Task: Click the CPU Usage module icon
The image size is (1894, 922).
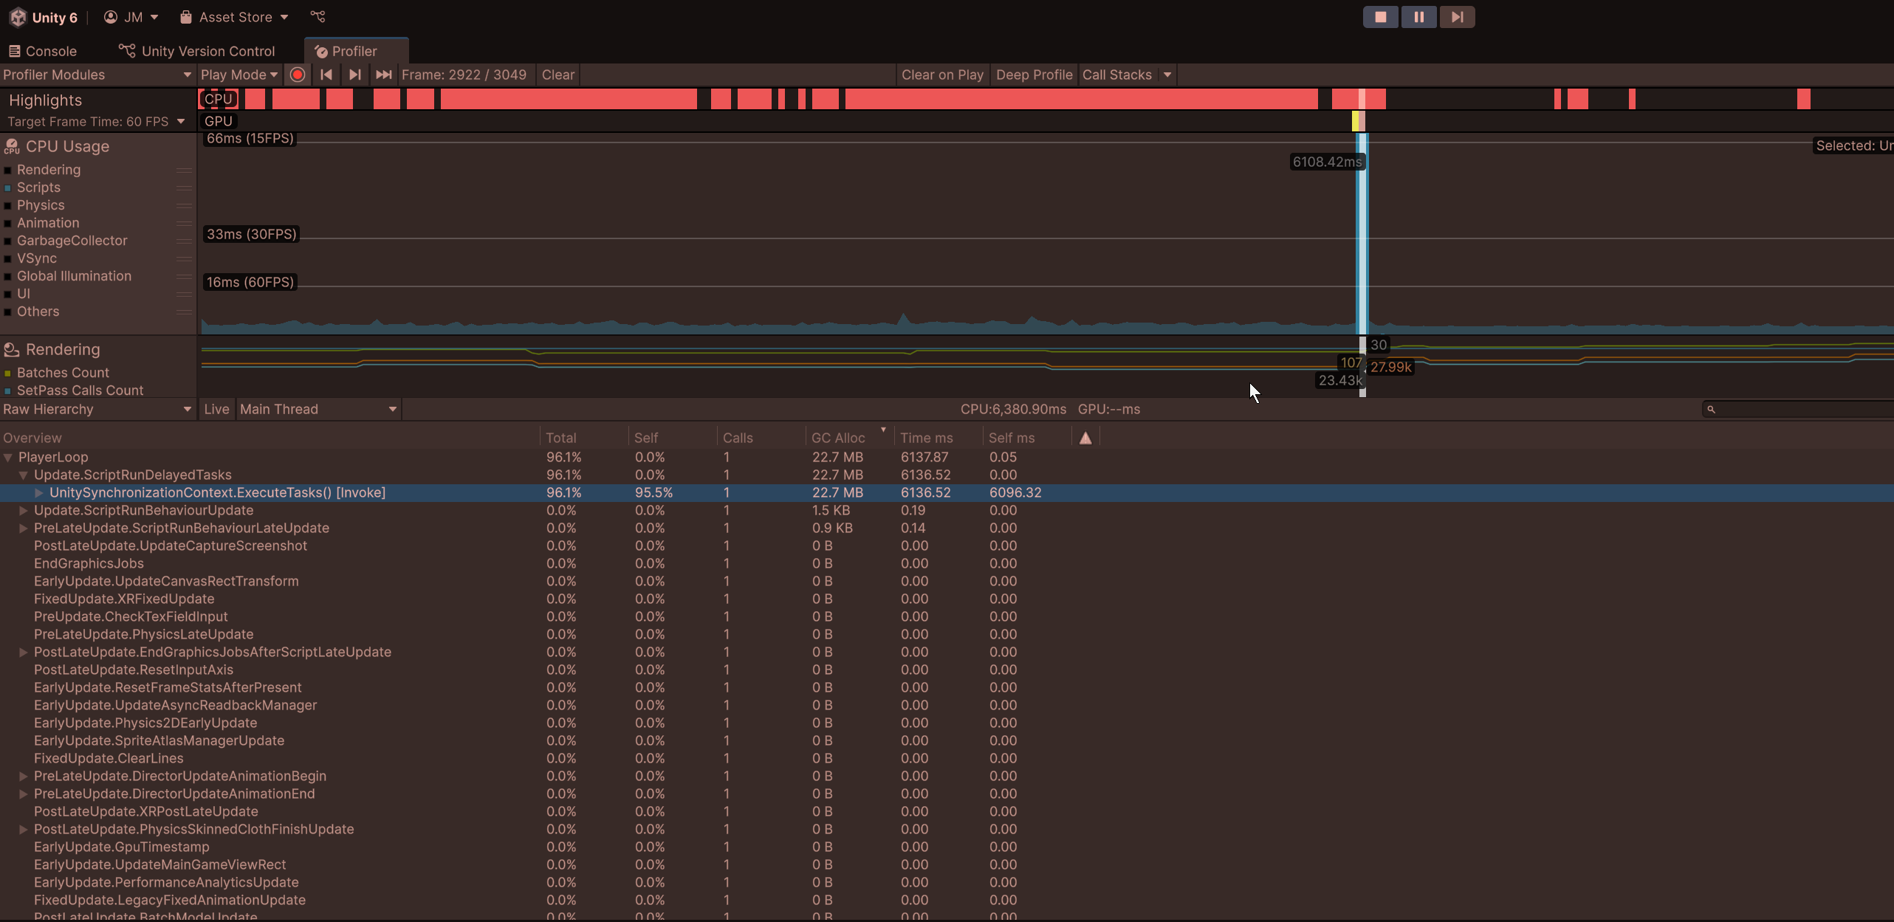Action: click(11, 145)
